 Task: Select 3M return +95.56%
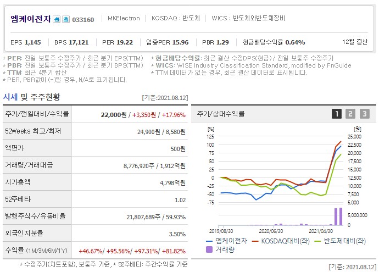pyautogui.click(x=118, y=251)
